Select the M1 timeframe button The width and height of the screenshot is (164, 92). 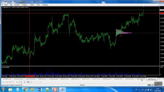3,82
